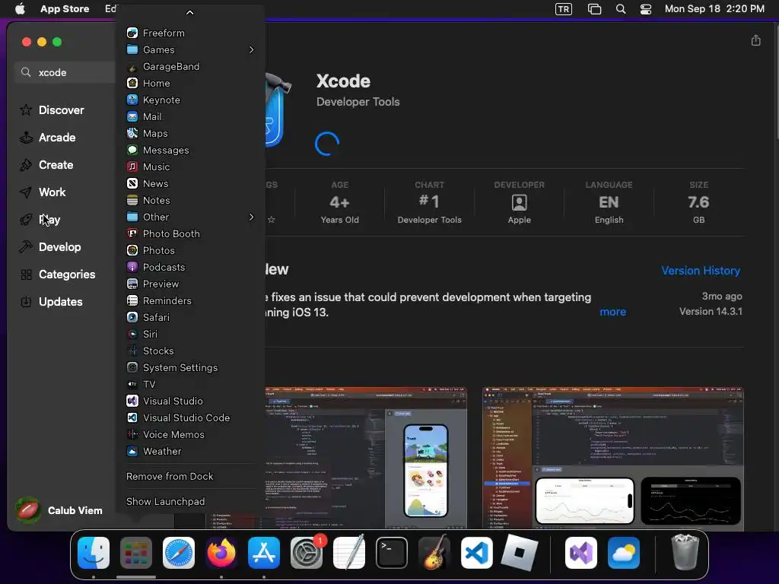Image resolution: width=779 pixels, height=584 pixels.
Task: Open the second Xcode screenshot thumbnail
Action: (613, 459)
